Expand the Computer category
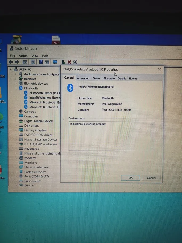This screenshot has width=182, height=243. (x=16, y=116)
